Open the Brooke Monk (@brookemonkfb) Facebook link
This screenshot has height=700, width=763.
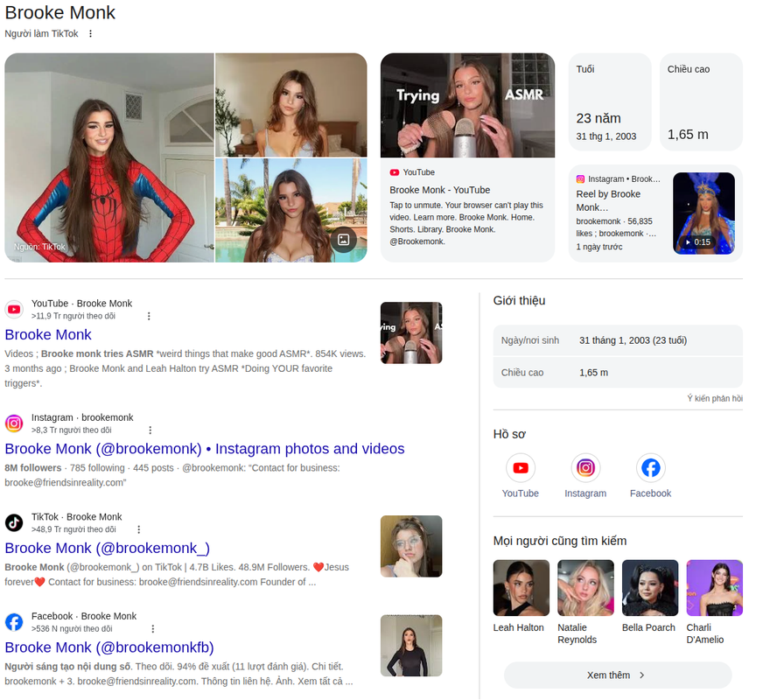pos(109,647)
